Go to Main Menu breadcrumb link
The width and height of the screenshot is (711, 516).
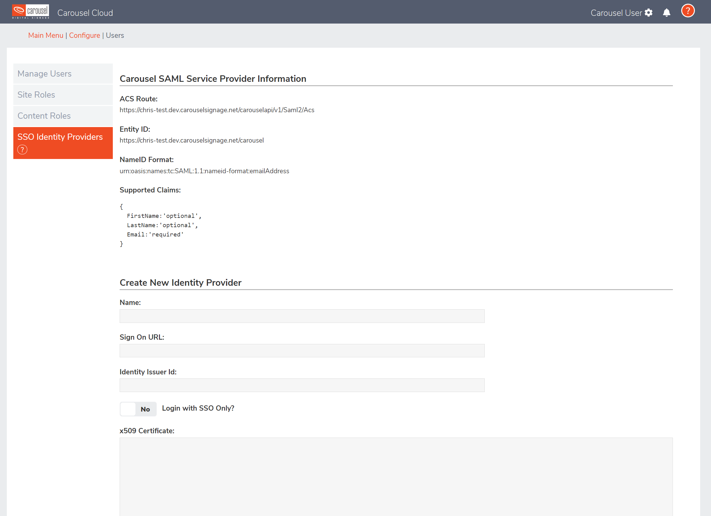point(46,35)
